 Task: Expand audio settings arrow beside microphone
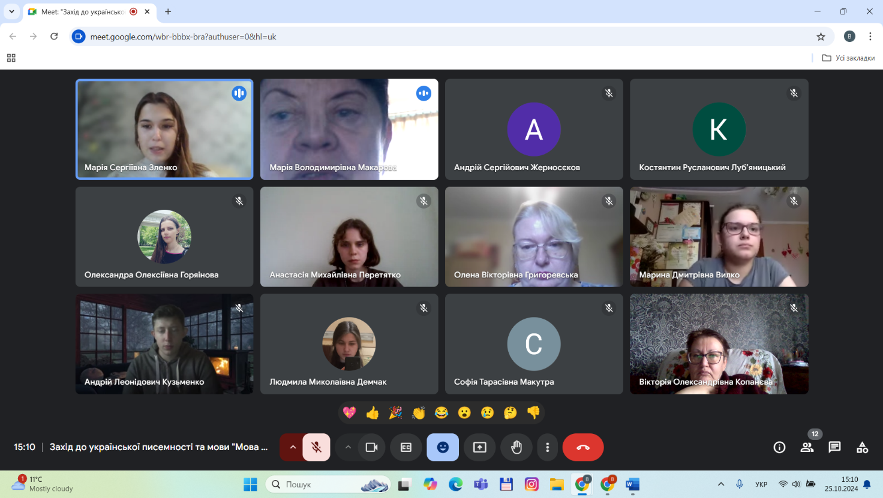(293, 447)
